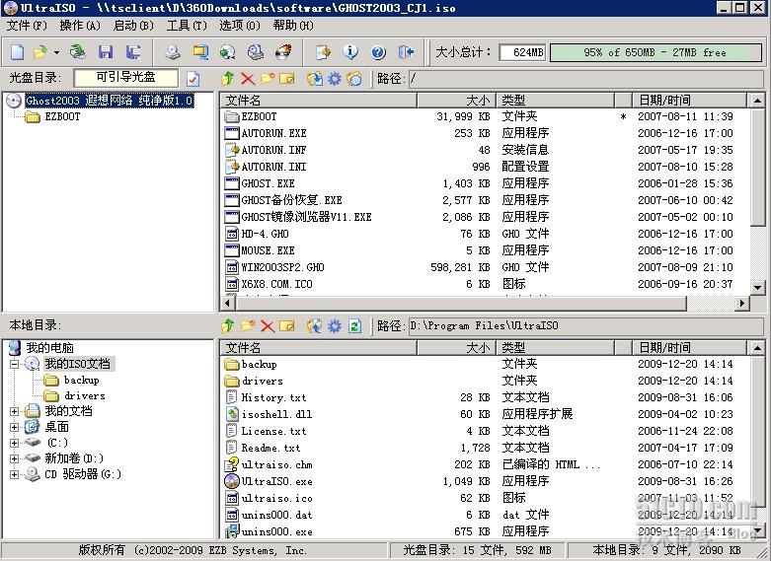Screen dimensions: 771x561
Task: Expand the 新加卷(D:) drive node
Action: coord(14,458)
